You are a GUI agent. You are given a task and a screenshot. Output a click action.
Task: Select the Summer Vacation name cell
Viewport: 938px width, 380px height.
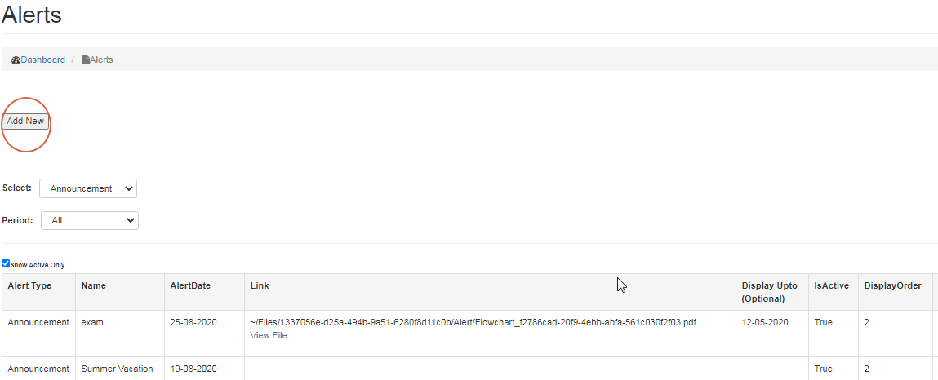pos(117,369)
